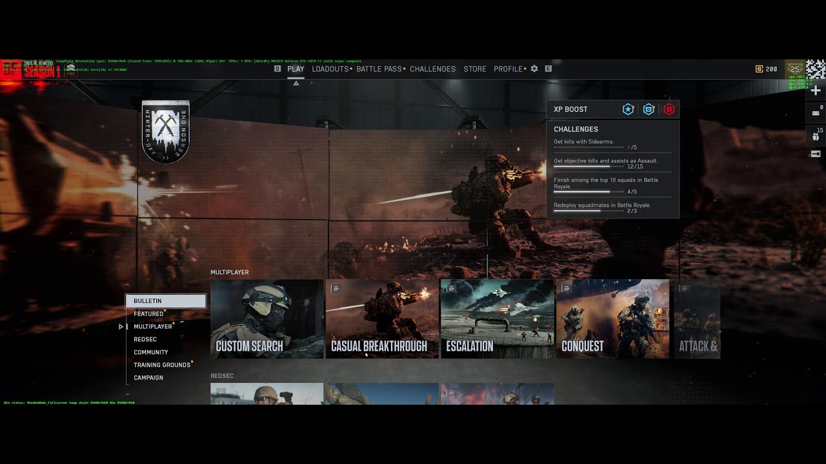Open the second REDSEC mode card
This screenshot has height=464, width=826.
pos(382,394)
